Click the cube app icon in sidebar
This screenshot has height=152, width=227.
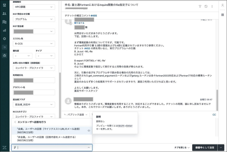coord(5,55)
